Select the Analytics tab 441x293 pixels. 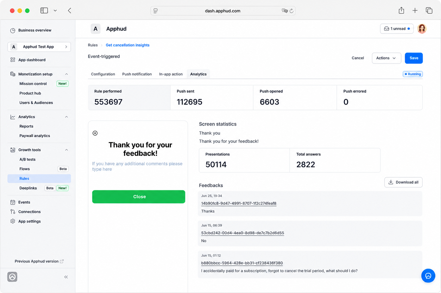198,74
